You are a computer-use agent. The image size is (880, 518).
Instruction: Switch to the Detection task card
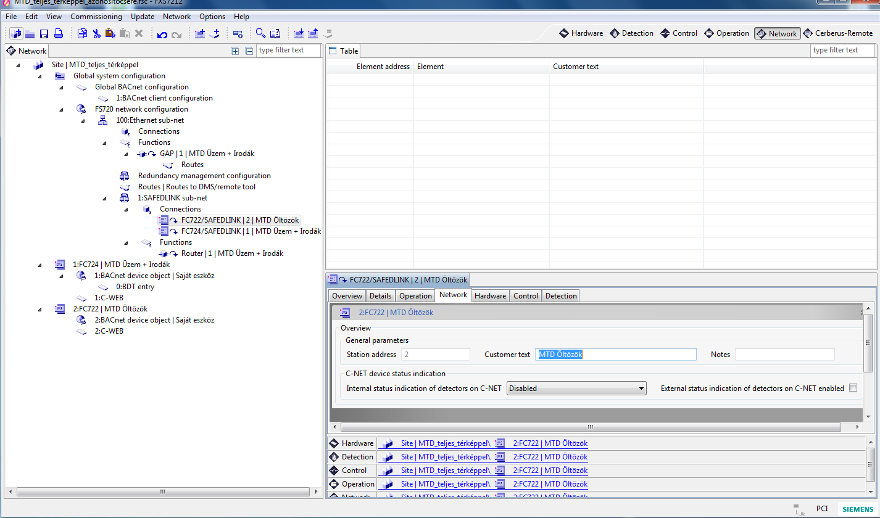click(x=631, y=33)
